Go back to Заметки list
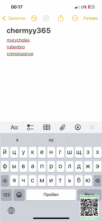102x221 pixels. point(14,18)
